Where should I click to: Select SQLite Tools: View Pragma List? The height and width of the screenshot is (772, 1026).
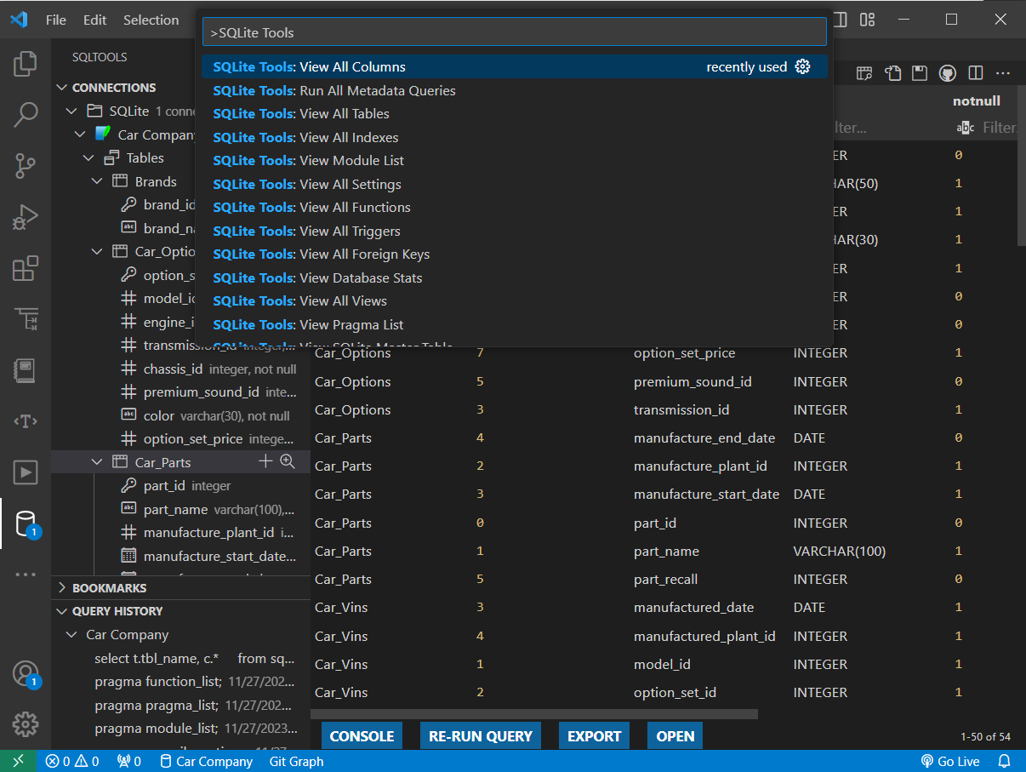[x=514, y=324]
